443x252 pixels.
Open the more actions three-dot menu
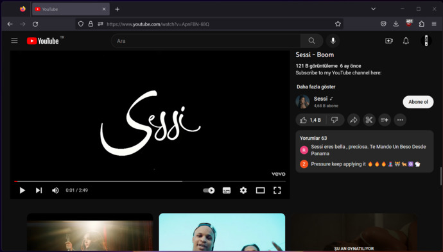400,120
